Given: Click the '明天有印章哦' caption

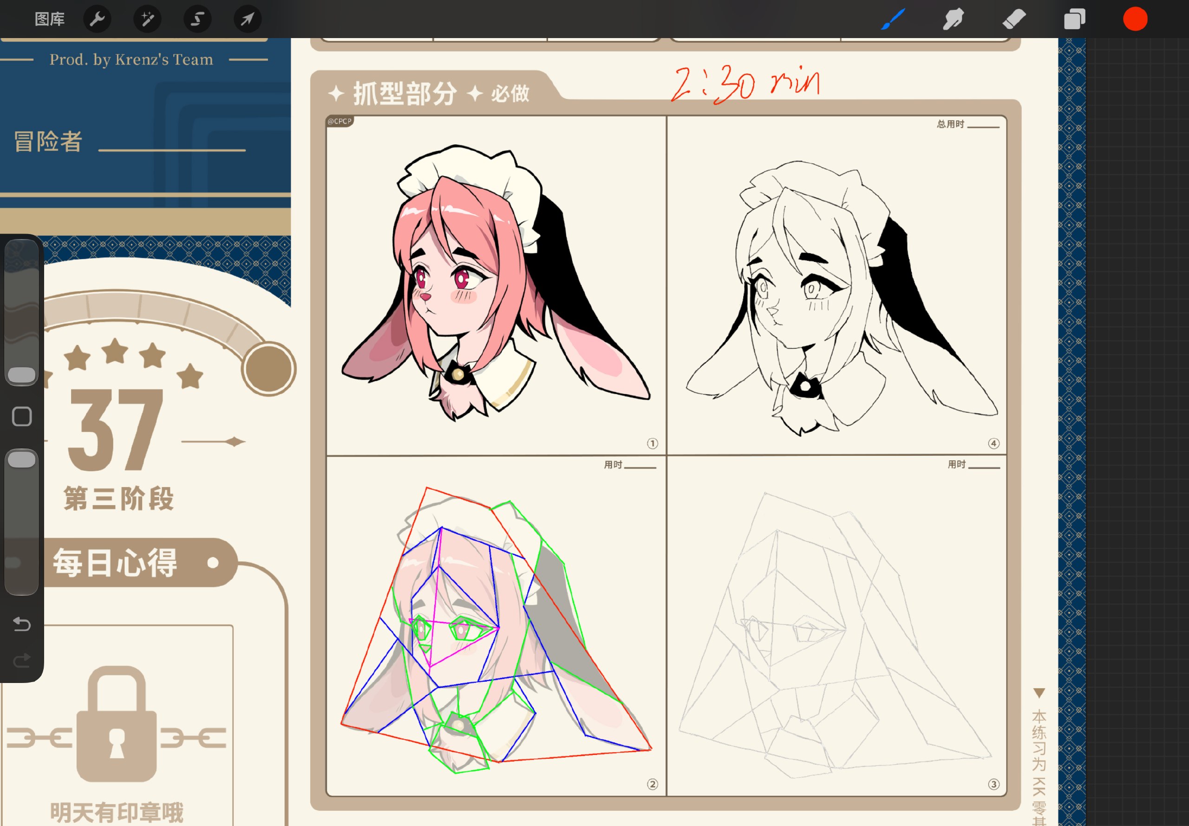Looking at the screenshot, I should [x=117, y=813].
